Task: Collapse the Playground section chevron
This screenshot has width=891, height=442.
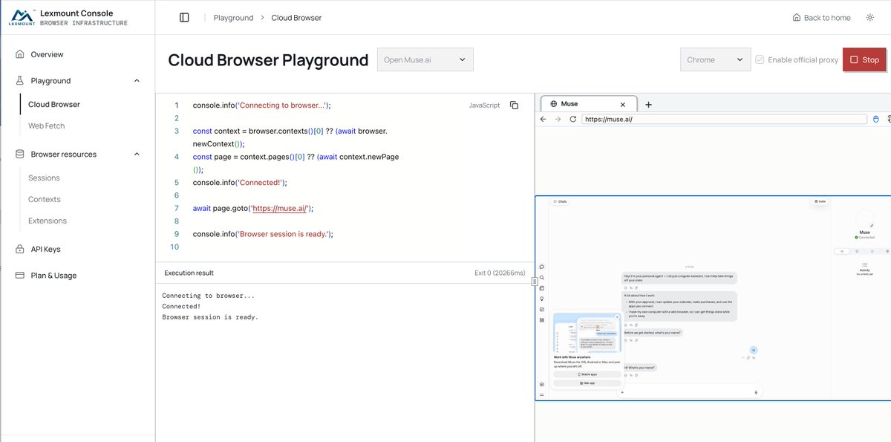Action: pos(137,80)
